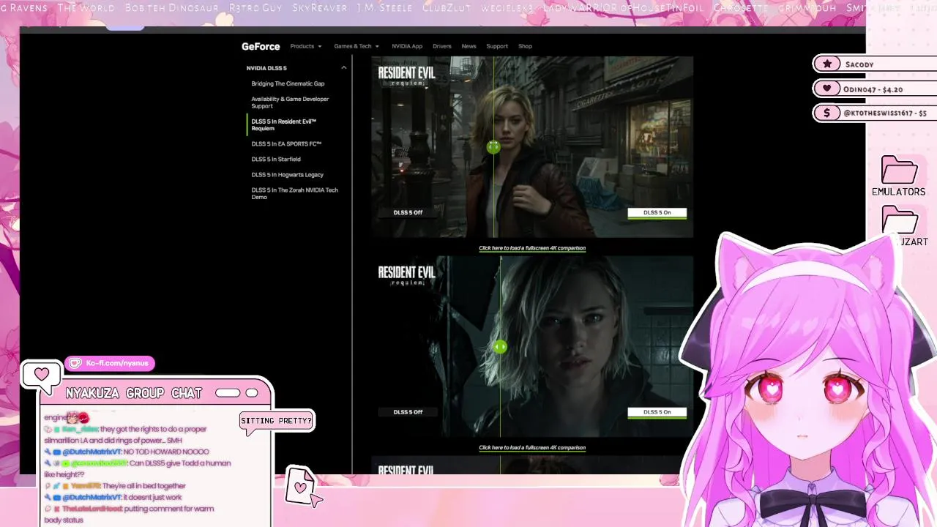Select DLSS 5 In Resident Evil Requiem
The height and width of the screenshot is (527, 937).
pyautogui.click(x=284, y=125)
